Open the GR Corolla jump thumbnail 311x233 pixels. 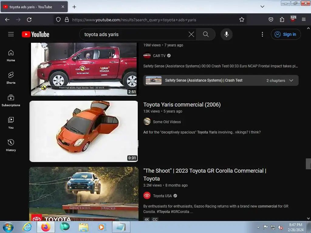pos(84,194)
